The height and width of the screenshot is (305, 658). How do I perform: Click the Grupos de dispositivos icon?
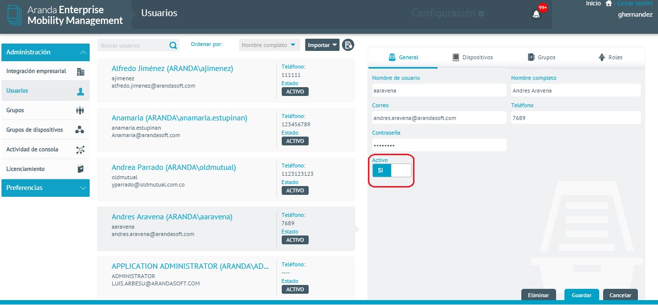tap(80, 130)
